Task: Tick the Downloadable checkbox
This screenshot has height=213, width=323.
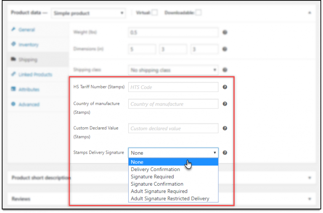Action: 198,13
